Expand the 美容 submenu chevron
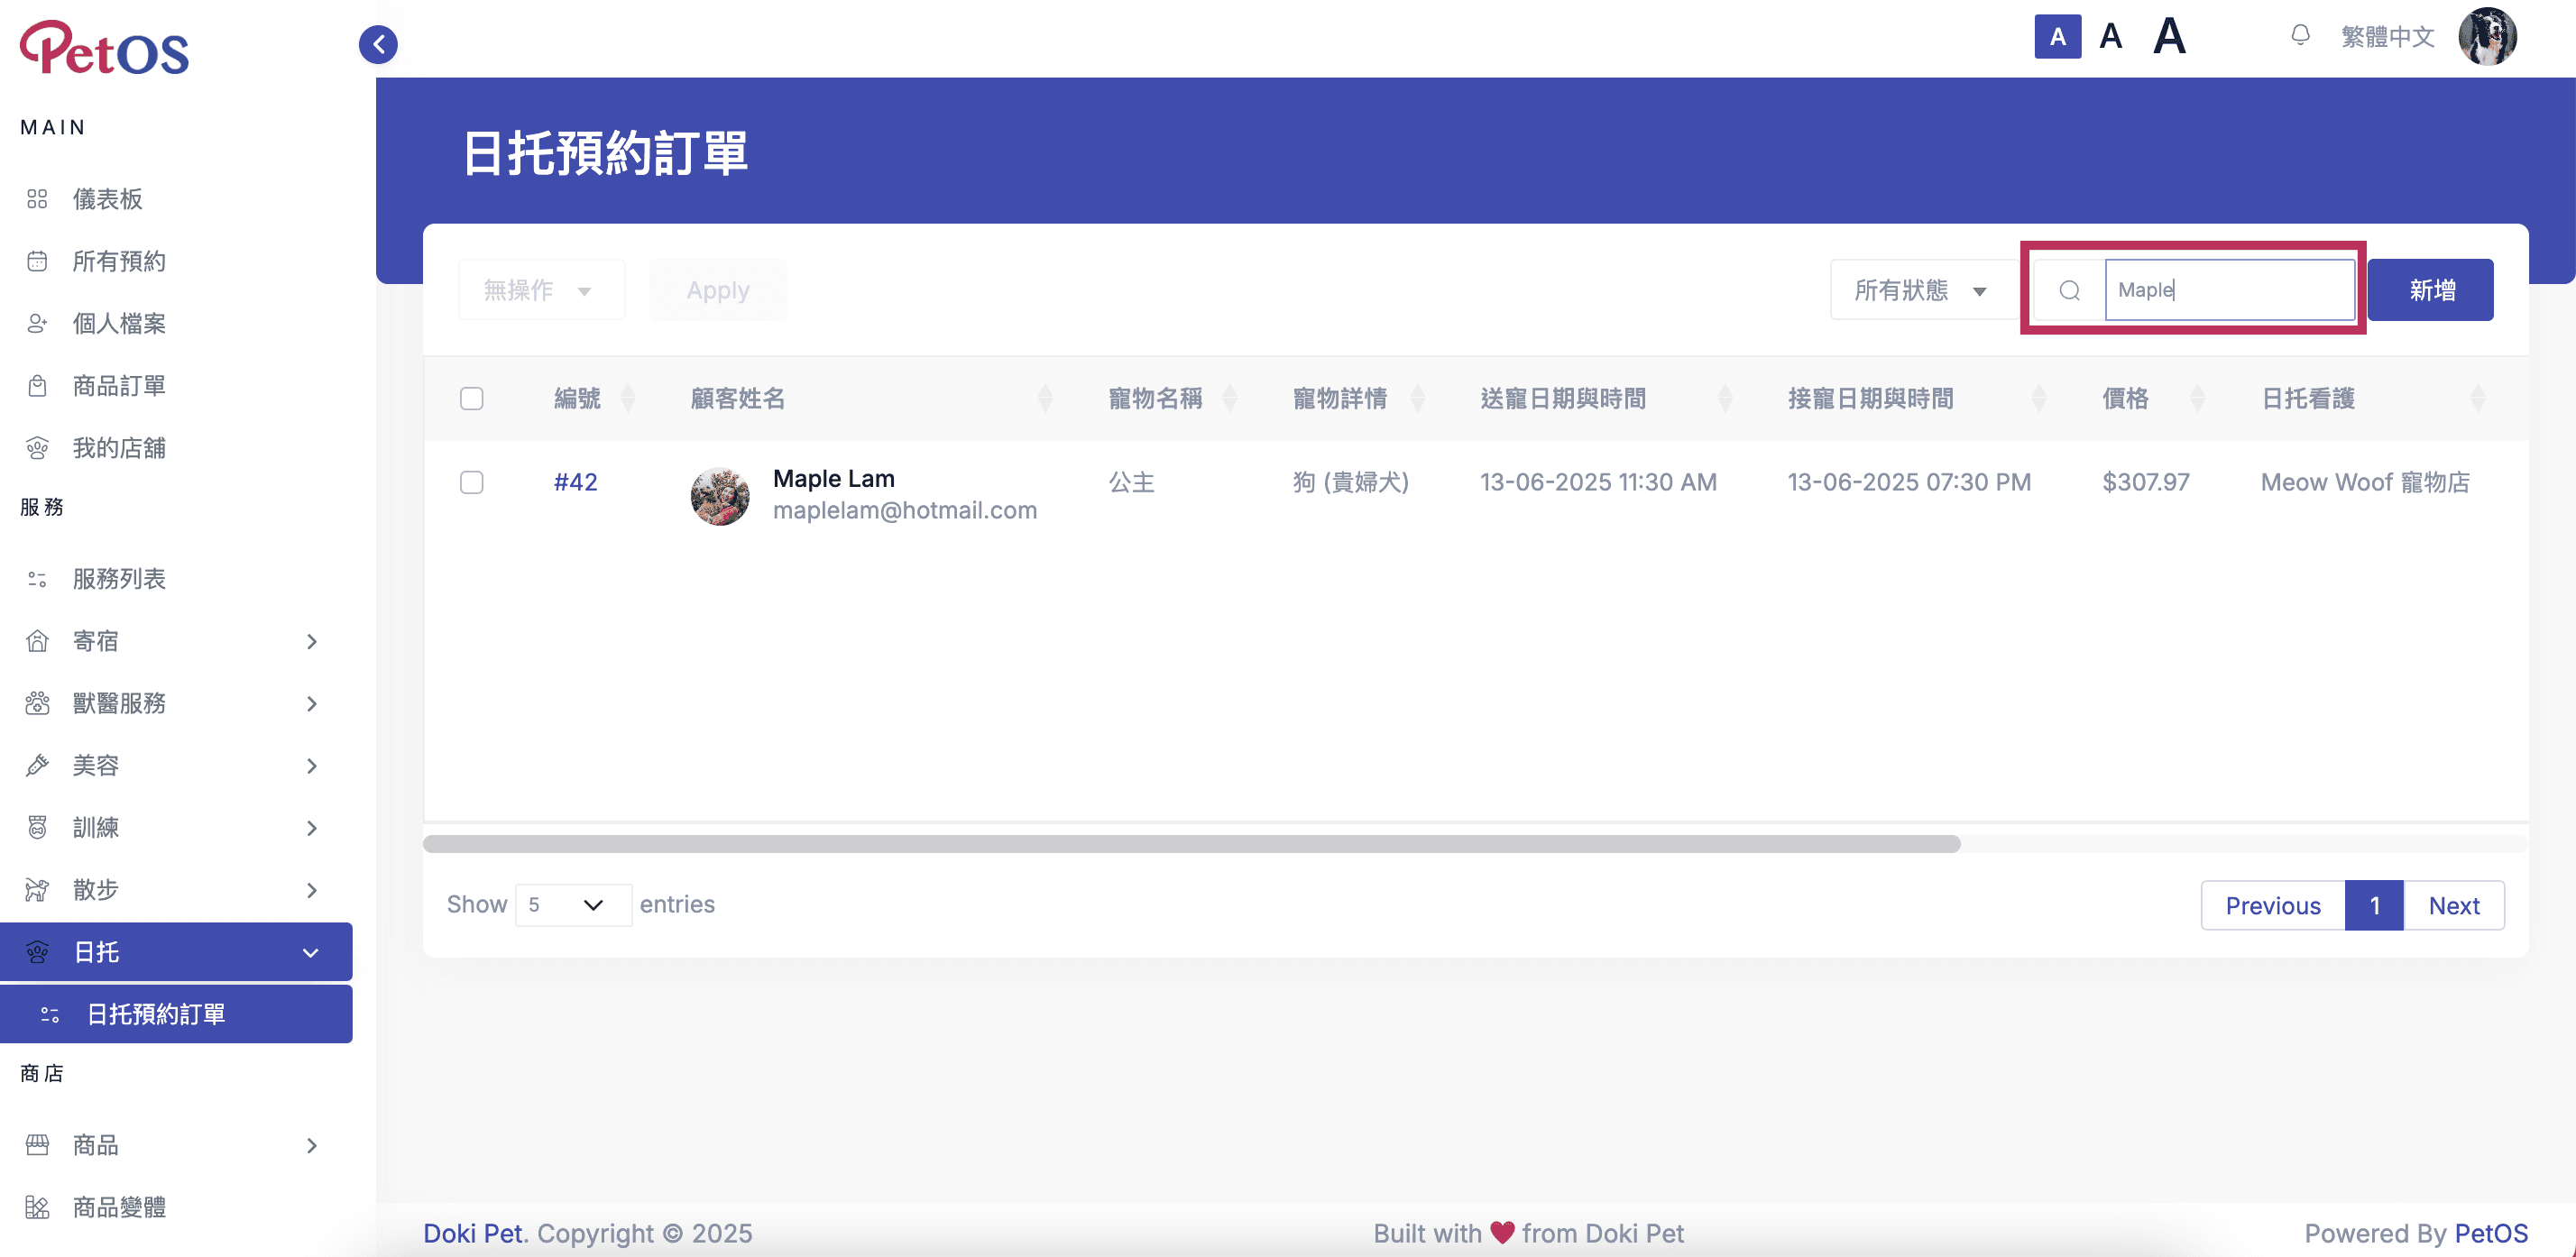 click(x=312, y=765)
